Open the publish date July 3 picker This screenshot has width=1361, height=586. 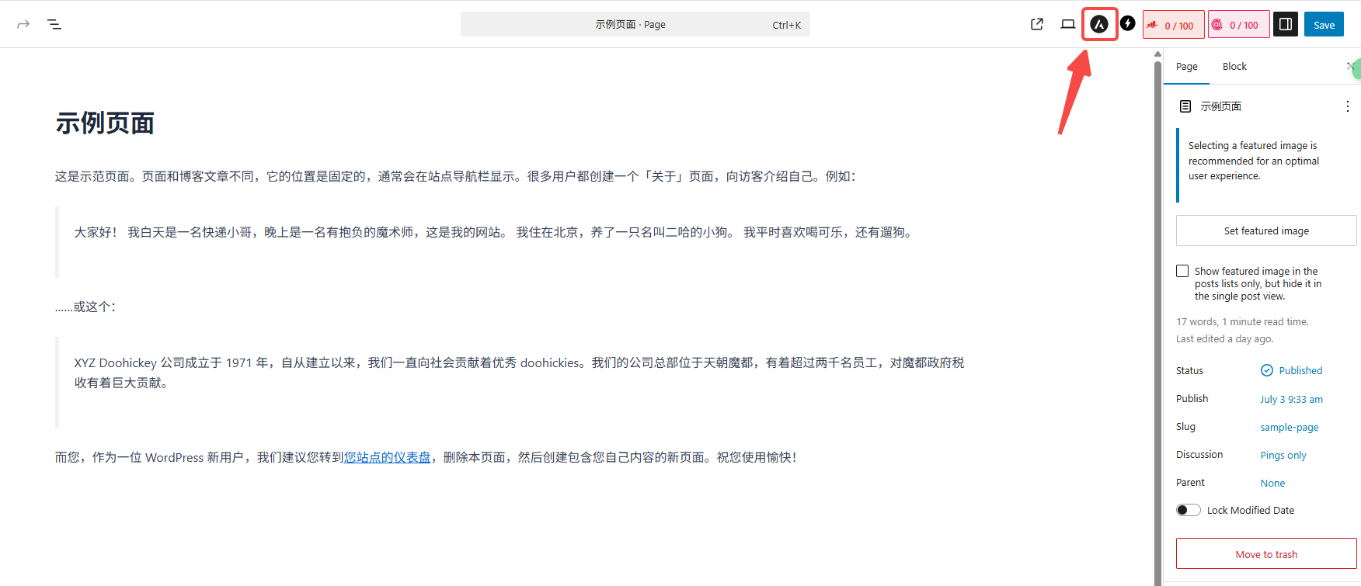pyautogui.click(x=1291, y=399)
